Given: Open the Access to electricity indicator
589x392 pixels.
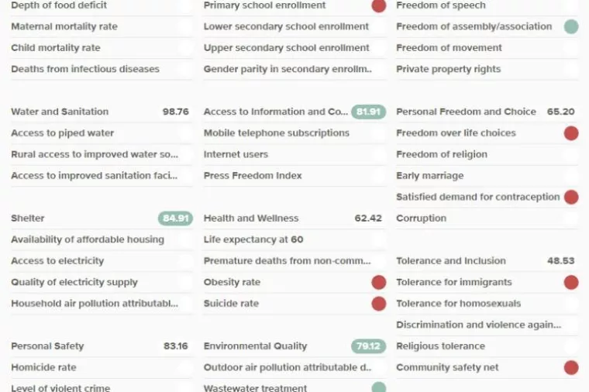Looking at the screenshot, I should click(57, 261).
